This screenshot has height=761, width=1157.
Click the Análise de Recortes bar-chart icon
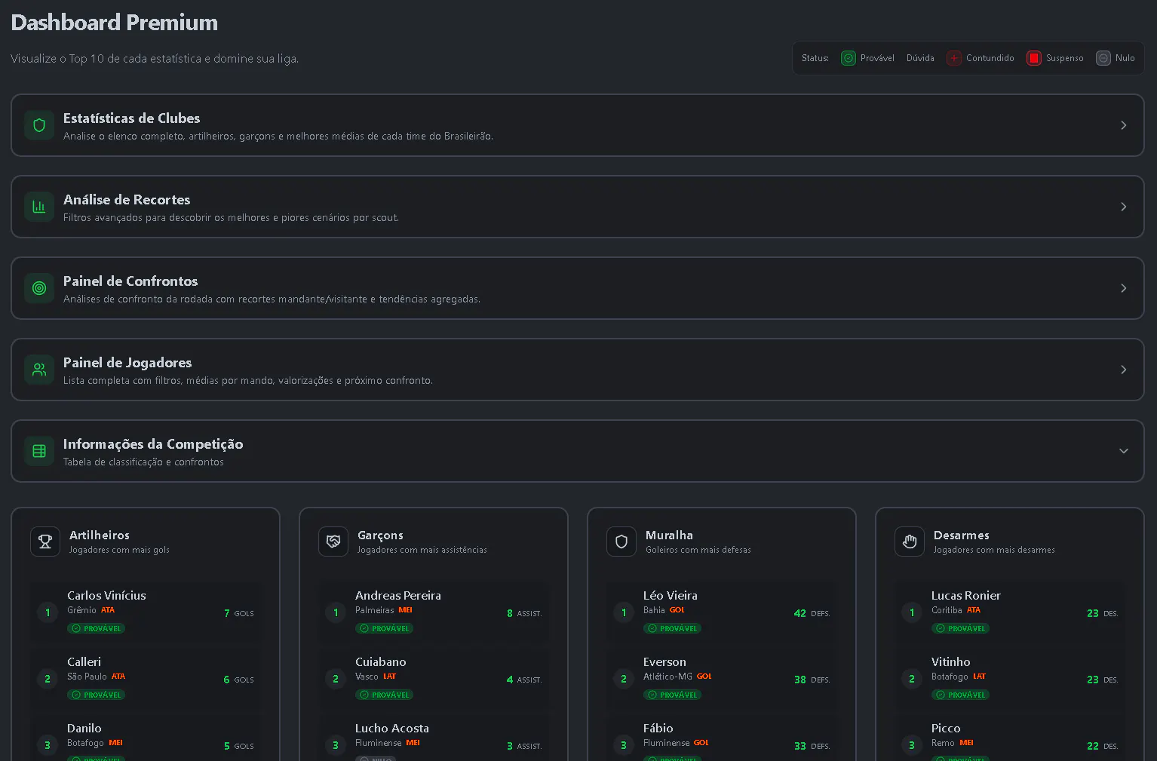[x=39, y=207]
